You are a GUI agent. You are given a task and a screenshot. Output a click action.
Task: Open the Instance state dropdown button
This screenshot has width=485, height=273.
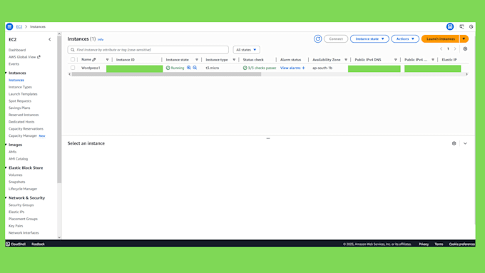coord(369,39)
